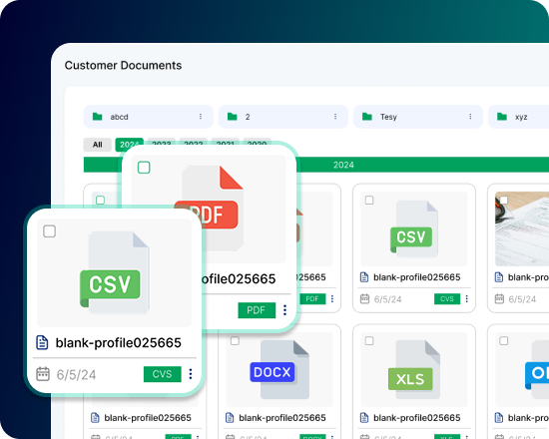Open the kebab menu next to the small PDF badge
The height and width of the screenshot is (439, 549).
(x=332, y=298)
